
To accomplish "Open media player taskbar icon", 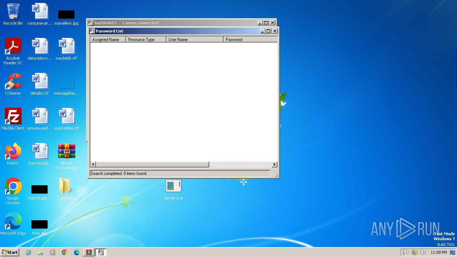I will [x=52, y=252].
